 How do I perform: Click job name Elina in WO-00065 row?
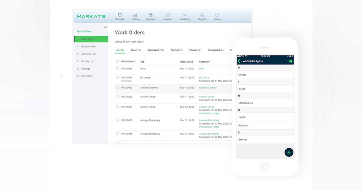(x=143, y=69)
